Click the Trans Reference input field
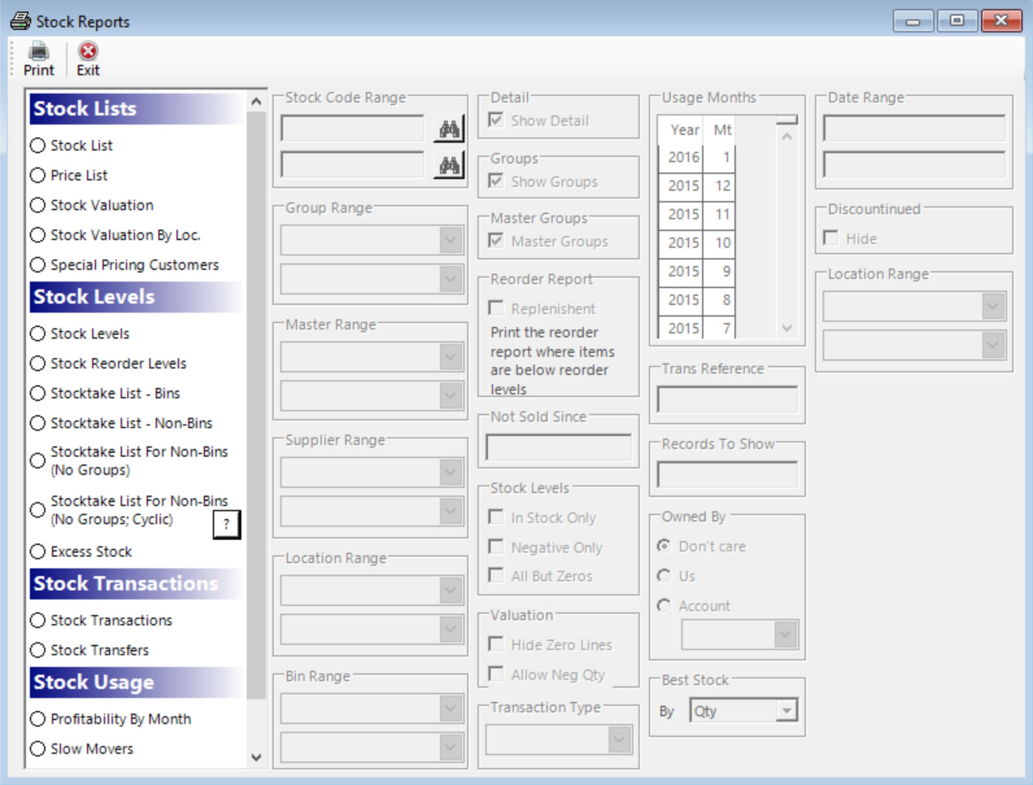Image resolution: width=1033 pixels, height=785 pixels. 727,400
